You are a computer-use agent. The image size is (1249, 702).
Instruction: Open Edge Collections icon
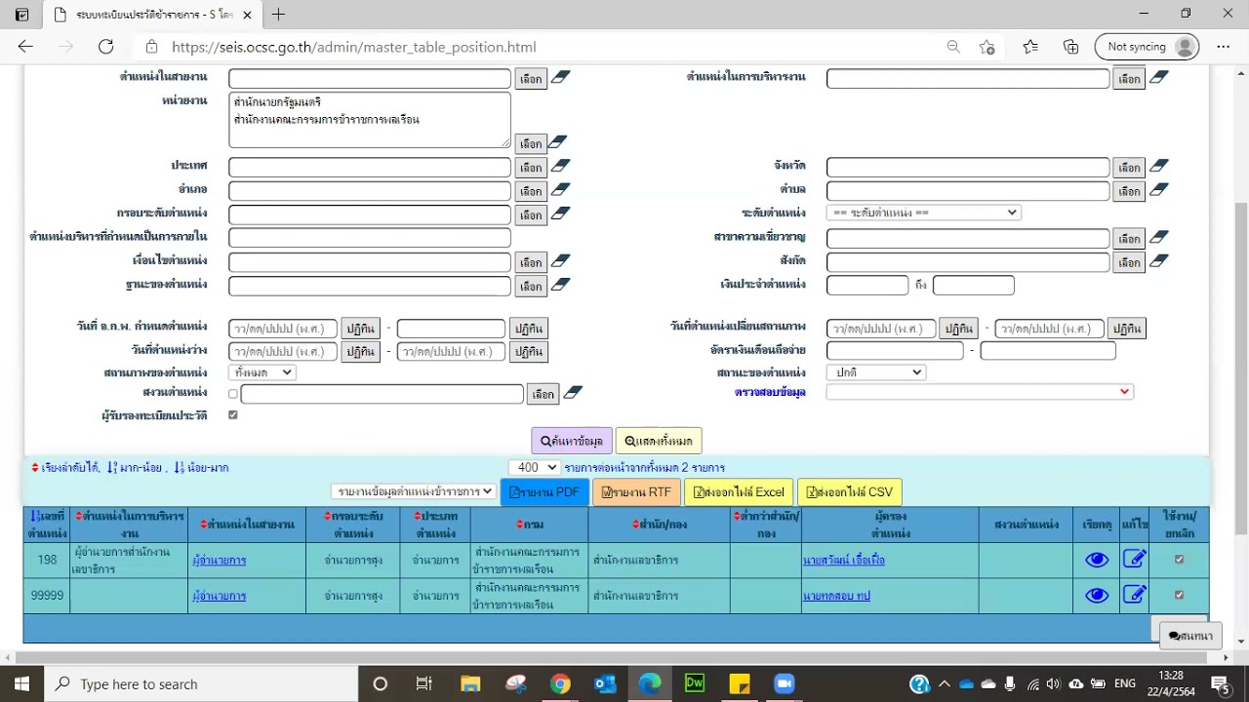1070,47
